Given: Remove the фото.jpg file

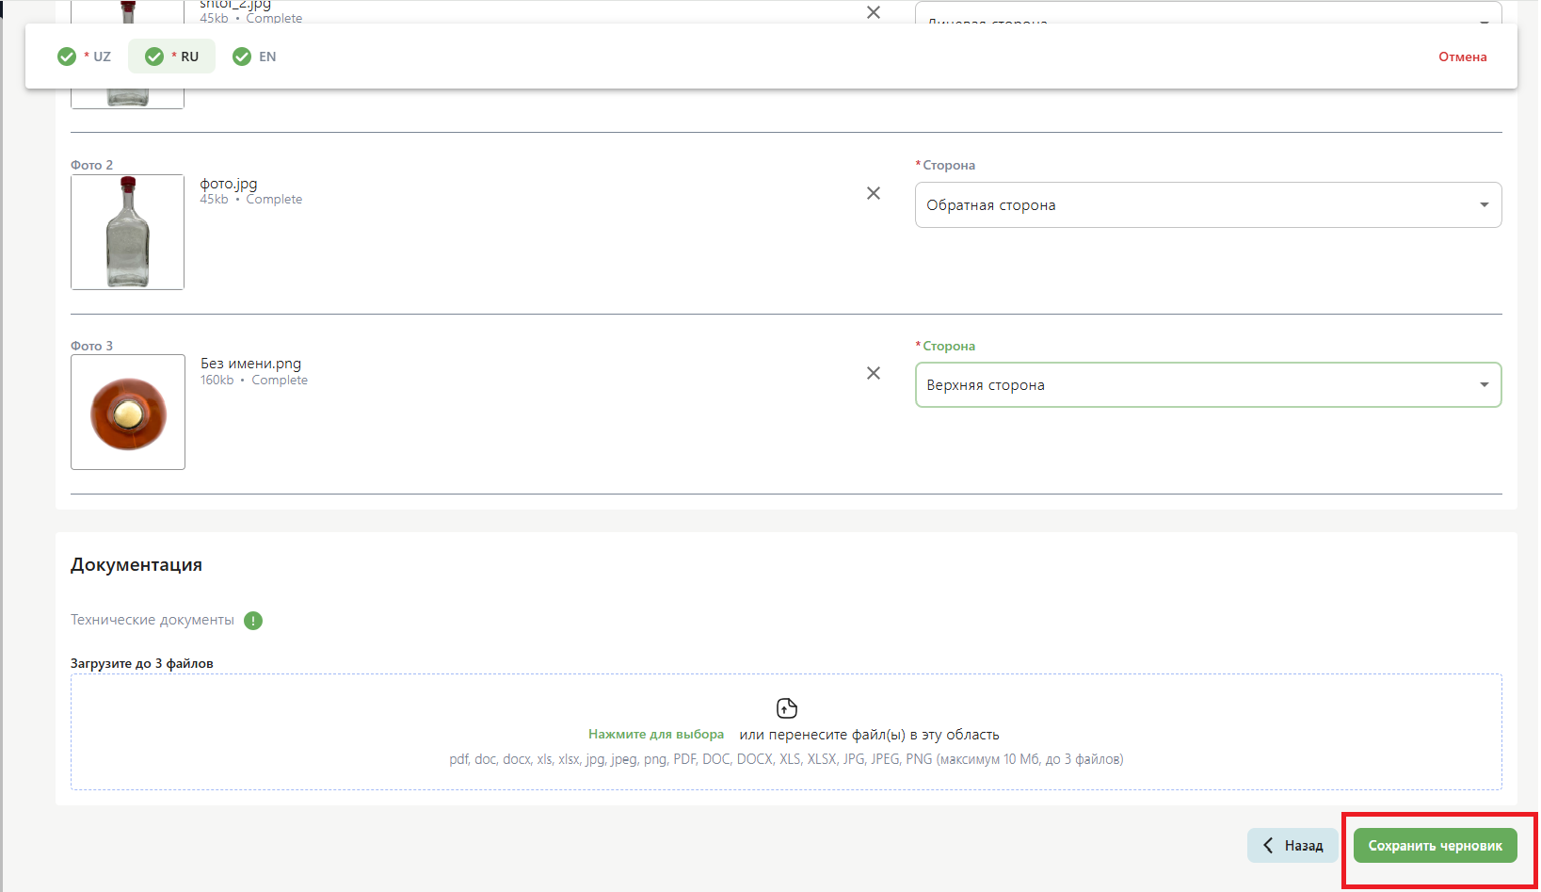Looking at the screenshot, I should 874,193.
